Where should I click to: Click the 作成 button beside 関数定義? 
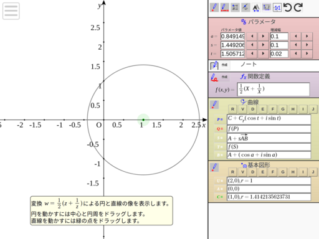[x=224, y=77]
